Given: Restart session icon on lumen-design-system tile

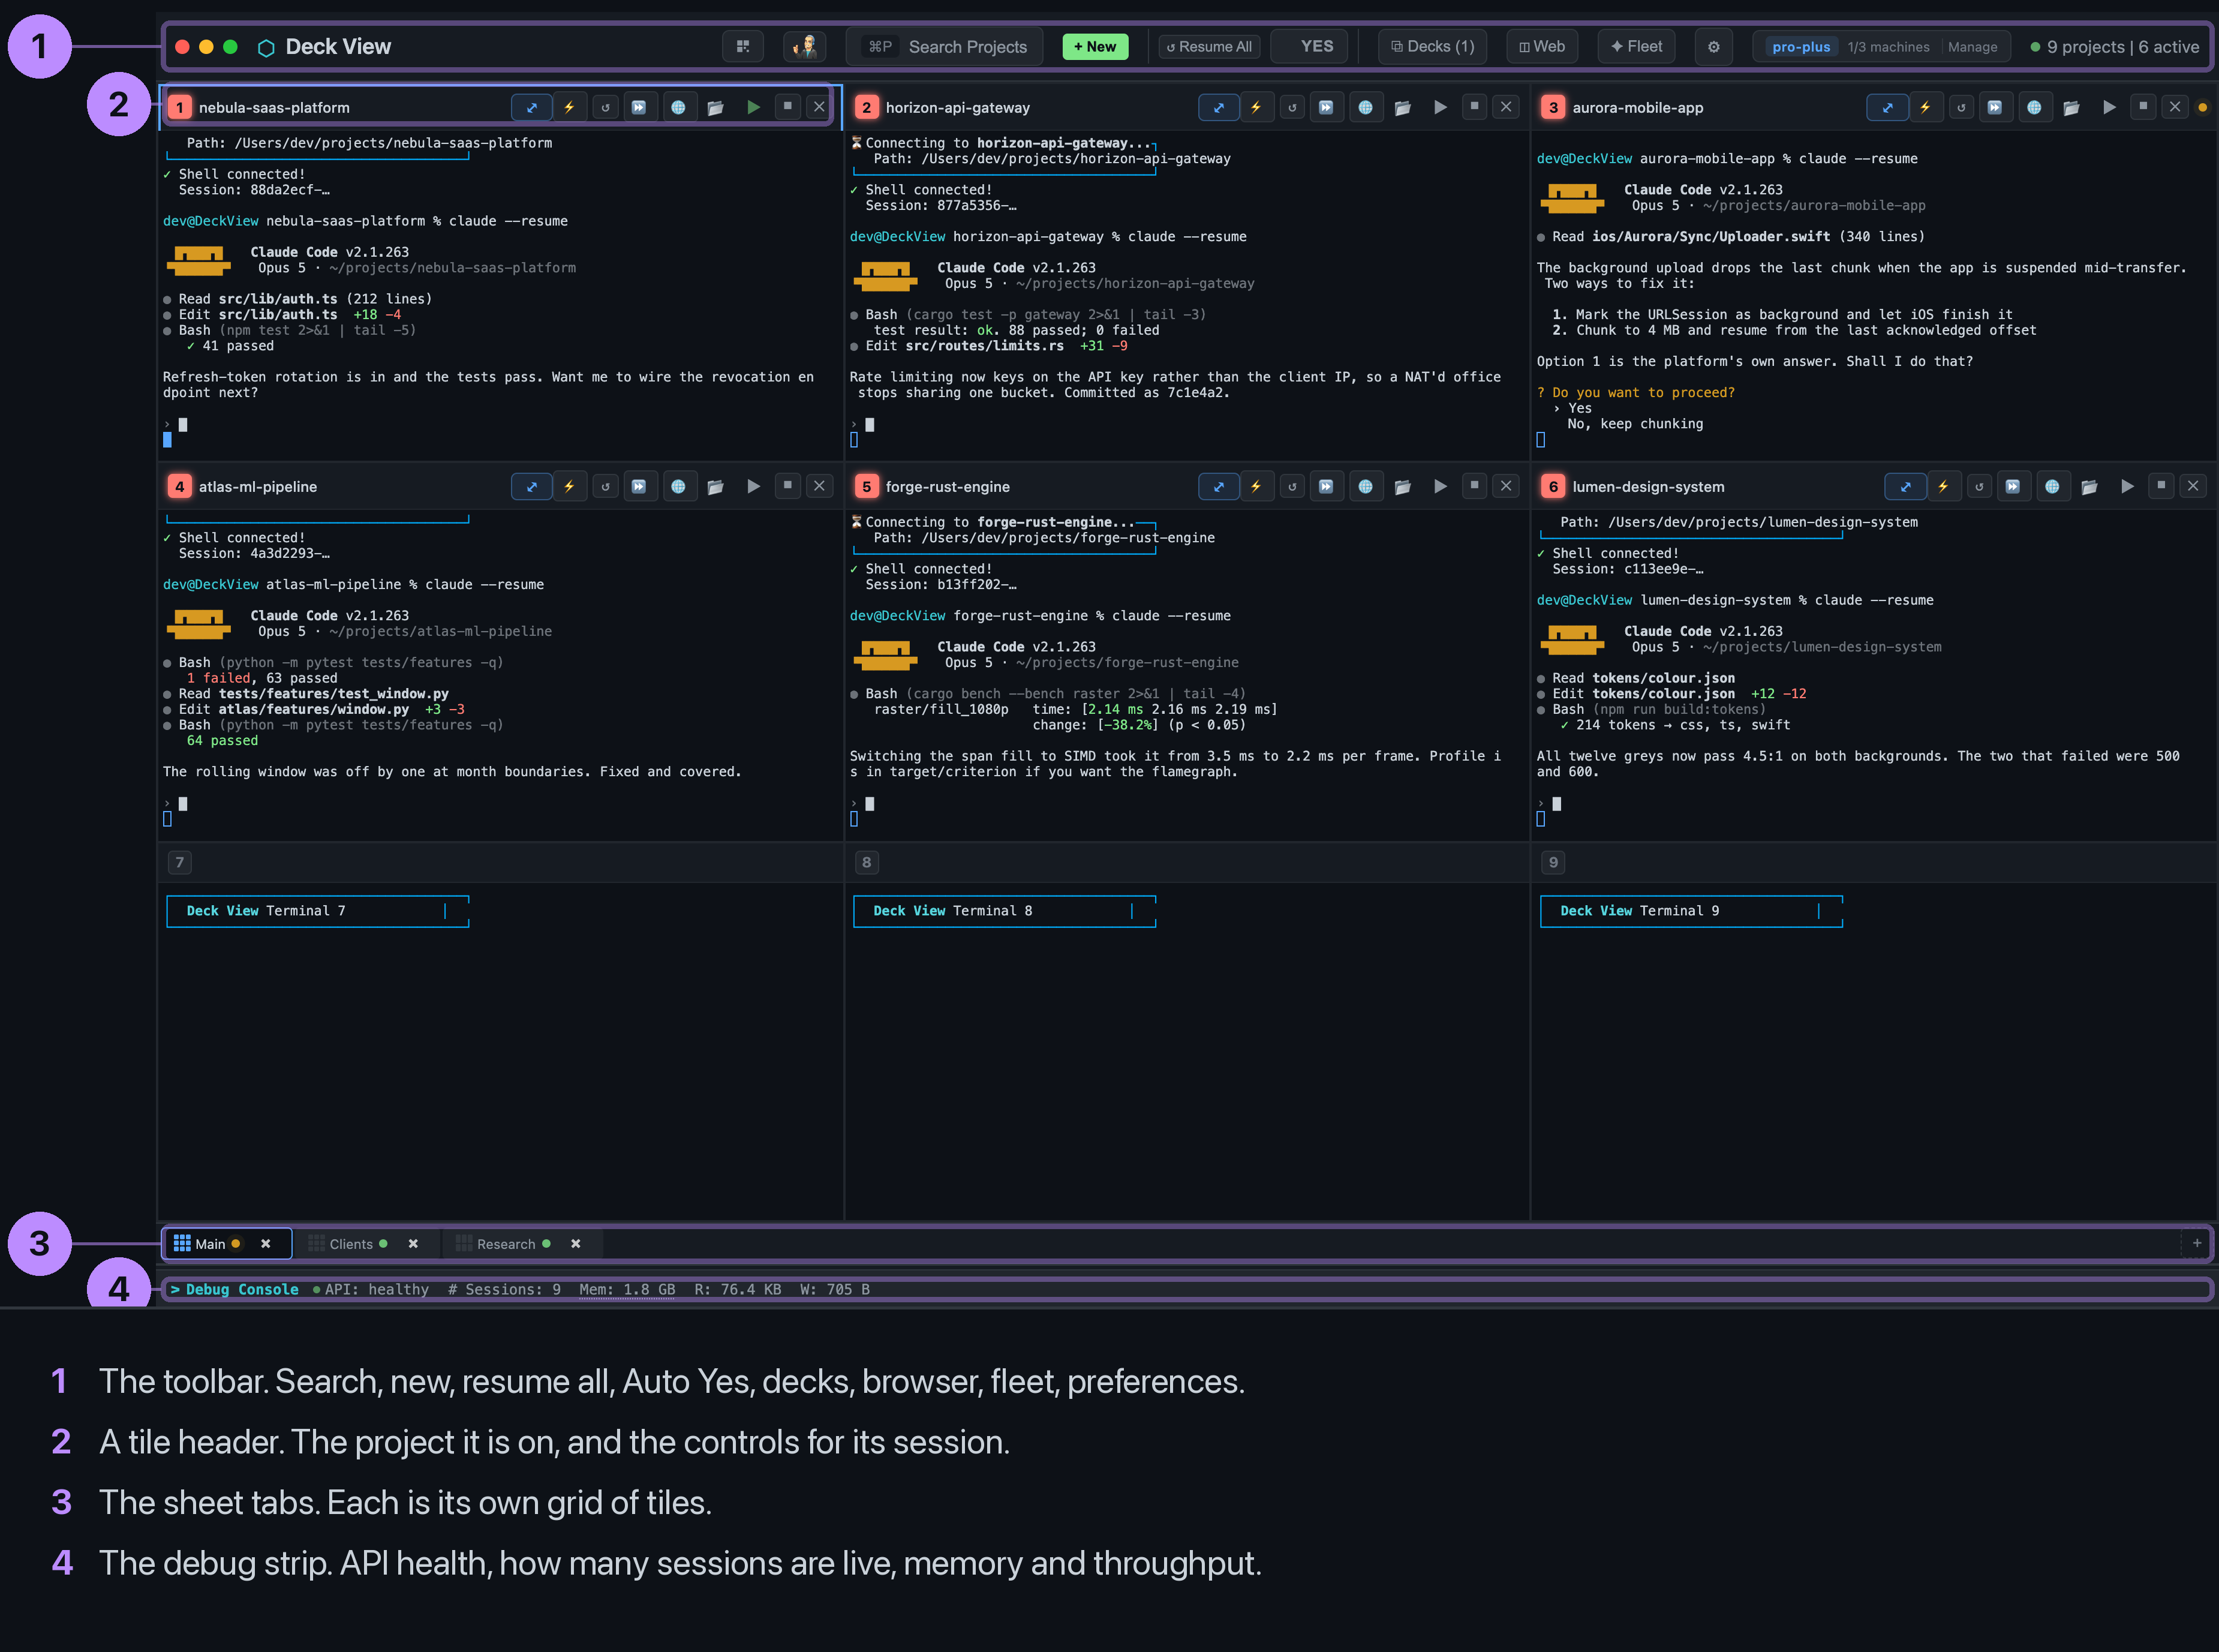Looking at the screenshot, I should pos(1979,486).
